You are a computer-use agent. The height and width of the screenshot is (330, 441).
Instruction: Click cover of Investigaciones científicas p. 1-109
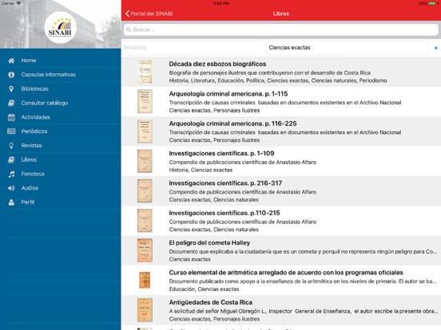click(145, 161)
